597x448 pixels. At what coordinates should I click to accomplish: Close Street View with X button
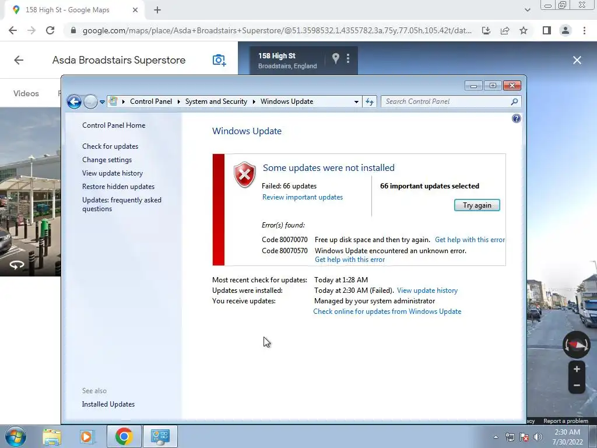[x=577, y=60]
